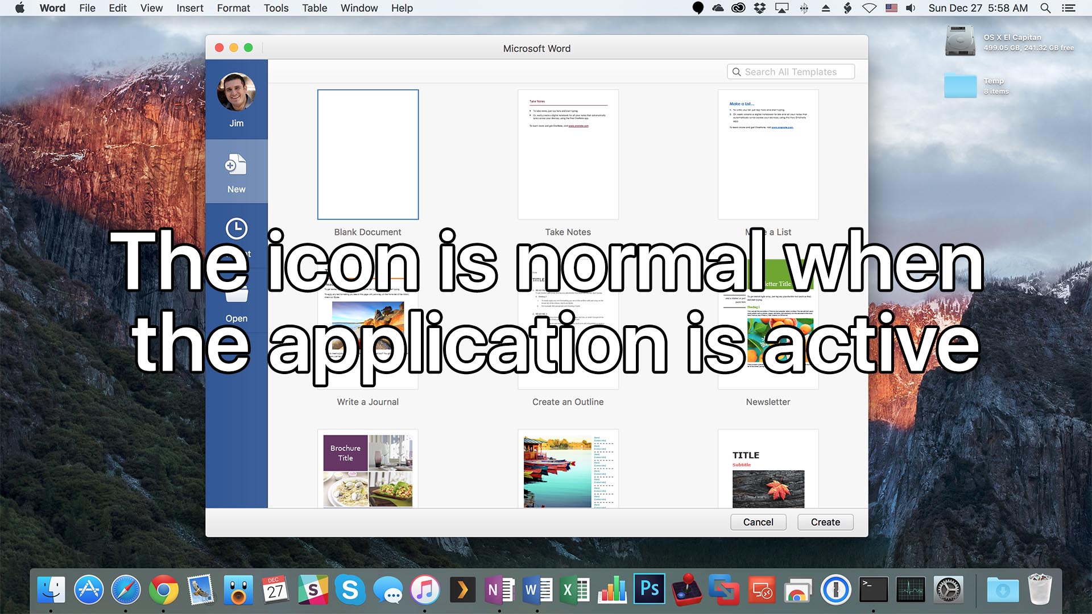Open Chrome Remote Desktop in the Dock
The height and width of the screenshot is (614, 1092).
799,591
